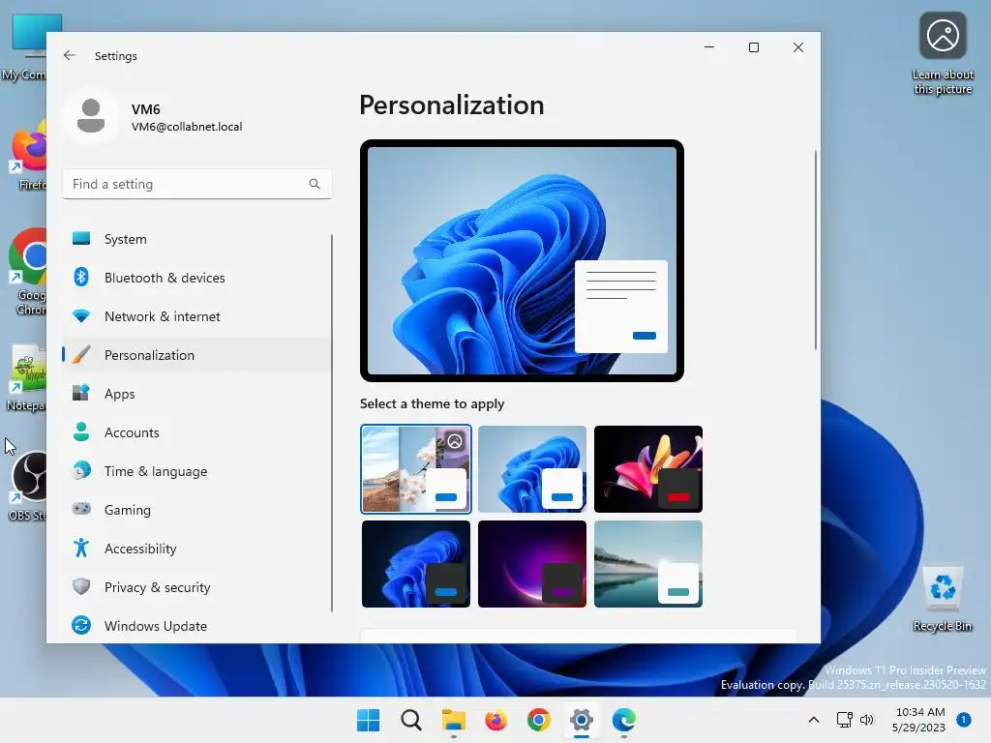Click the Recycle Bin desktop icon
Viewport: 991px width, 743px height.
click(943, 598)
